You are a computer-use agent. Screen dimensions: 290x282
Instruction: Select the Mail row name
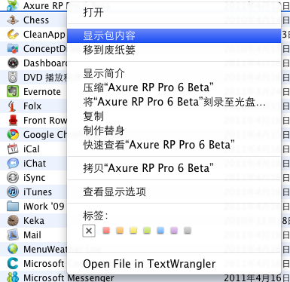coord(32,235)
